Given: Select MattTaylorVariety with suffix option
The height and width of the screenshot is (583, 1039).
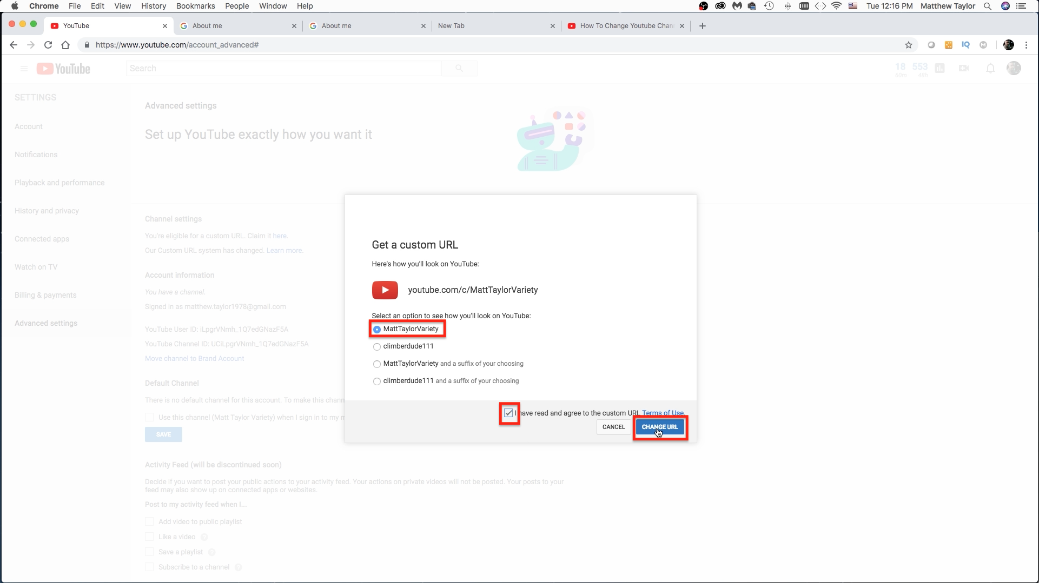Looking at the screenshot, I should click(x=377, y=364).
